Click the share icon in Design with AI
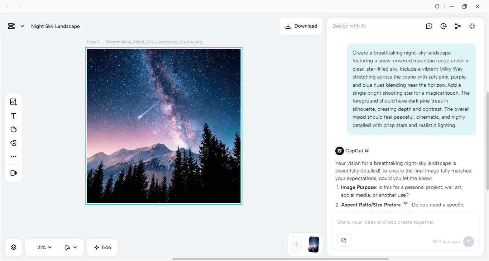The height and width of the screenshot is (261, 489). pos(457,26)
